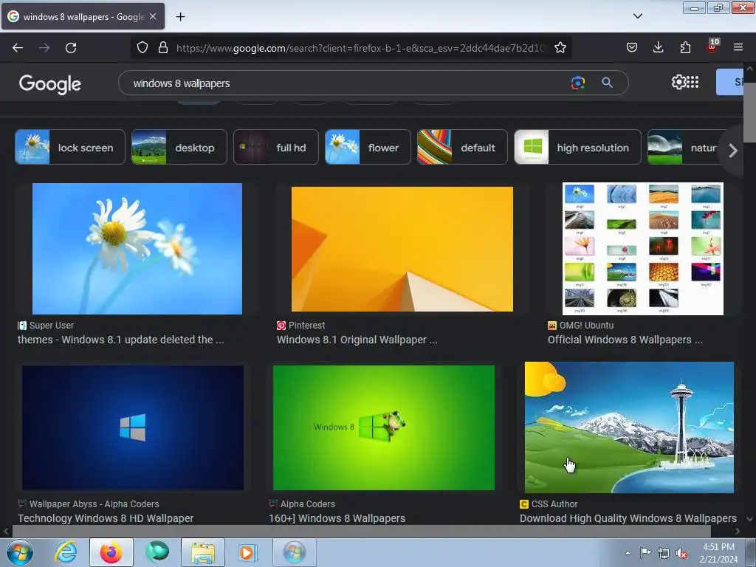Screen dimensions: 756x567
Task: Open Download High Quality Windows 8 Wallpapers link
Action: pyautogui.click(x=628, y=518)
